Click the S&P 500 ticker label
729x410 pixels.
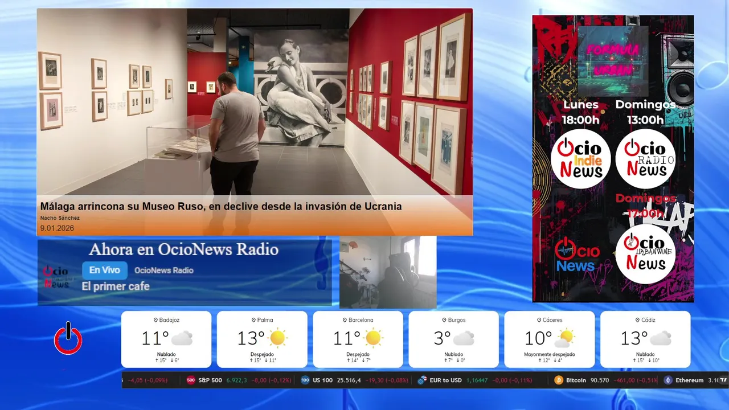click(210, 380)
